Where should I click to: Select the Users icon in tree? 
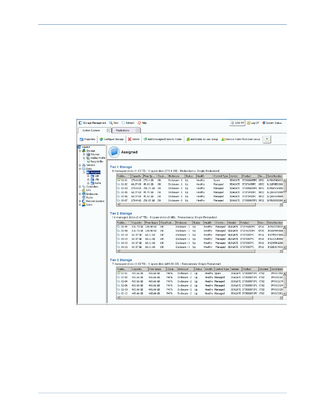[x=84, y=205]
